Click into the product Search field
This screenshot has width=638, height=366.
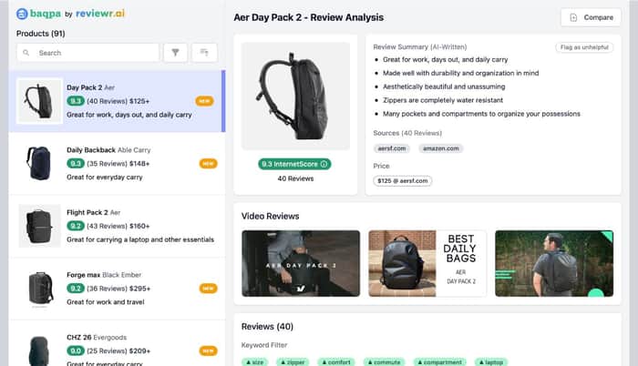click(x=87, y=53)
